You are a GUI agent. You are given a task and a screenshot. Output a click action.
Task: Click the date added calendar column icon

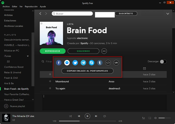click(144, 68)
